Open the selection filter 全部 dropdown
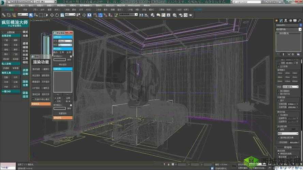The image size is (303, 170). tap(22, 15)
